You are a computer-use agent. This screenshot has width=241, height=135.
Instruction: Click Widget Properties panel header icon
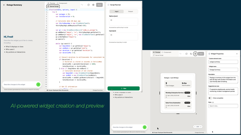tap(209, 54)
